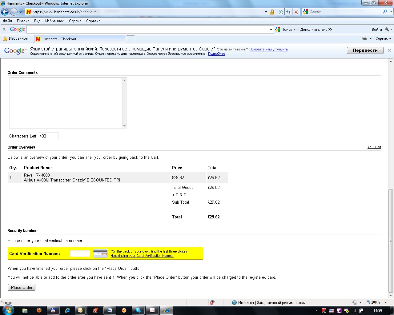Click the Card Verification Number input box
The width and height of the screenshot is (394, 315).
click(80, 253)
